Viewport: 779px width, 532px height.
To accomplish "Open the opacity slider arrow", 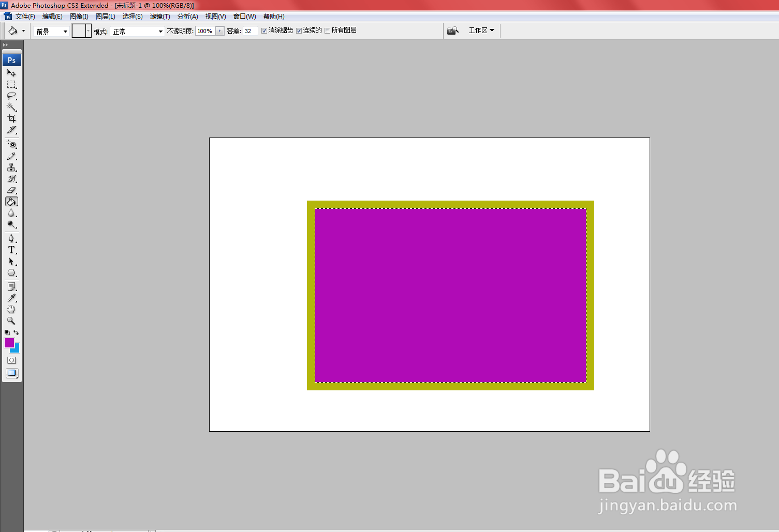I will click(x=220, y=31).
